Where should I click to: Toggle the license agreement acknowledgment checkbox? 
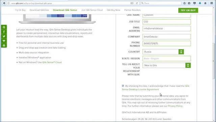click(x=123, y=86)
